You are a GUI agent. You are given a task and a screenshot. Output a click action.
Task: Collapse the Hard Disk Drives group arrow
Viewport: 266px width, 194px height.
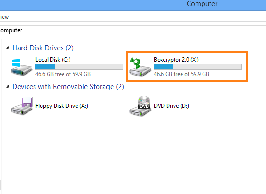coord(7,48)
